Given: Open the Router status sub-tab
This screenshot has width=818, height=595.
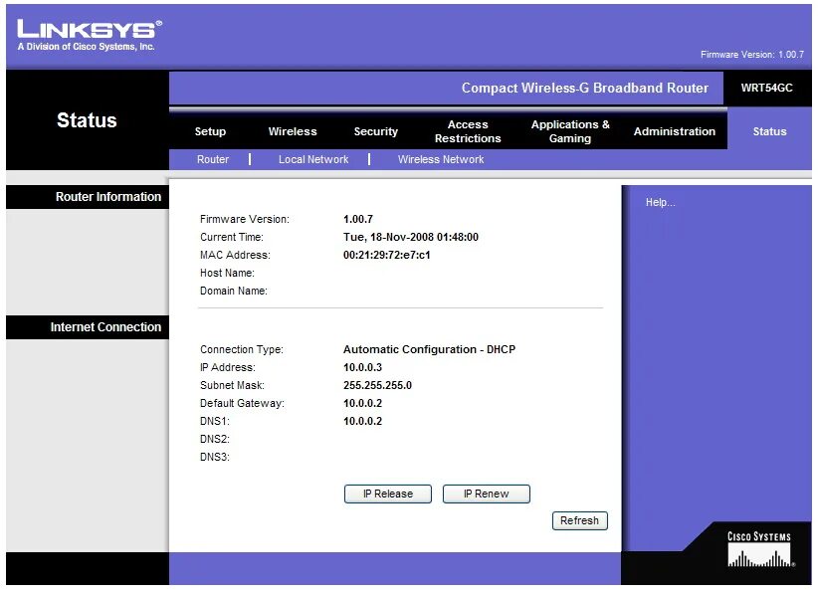Looking at the screenshot, I should click(x=213, y=159).
